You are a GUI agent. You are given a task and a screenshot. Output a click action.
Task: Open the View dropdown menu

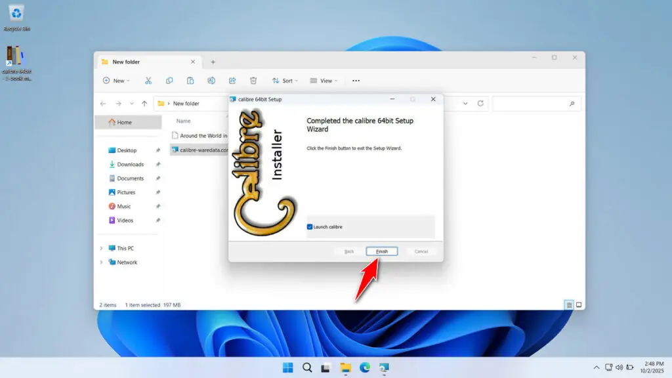(324, 81)
